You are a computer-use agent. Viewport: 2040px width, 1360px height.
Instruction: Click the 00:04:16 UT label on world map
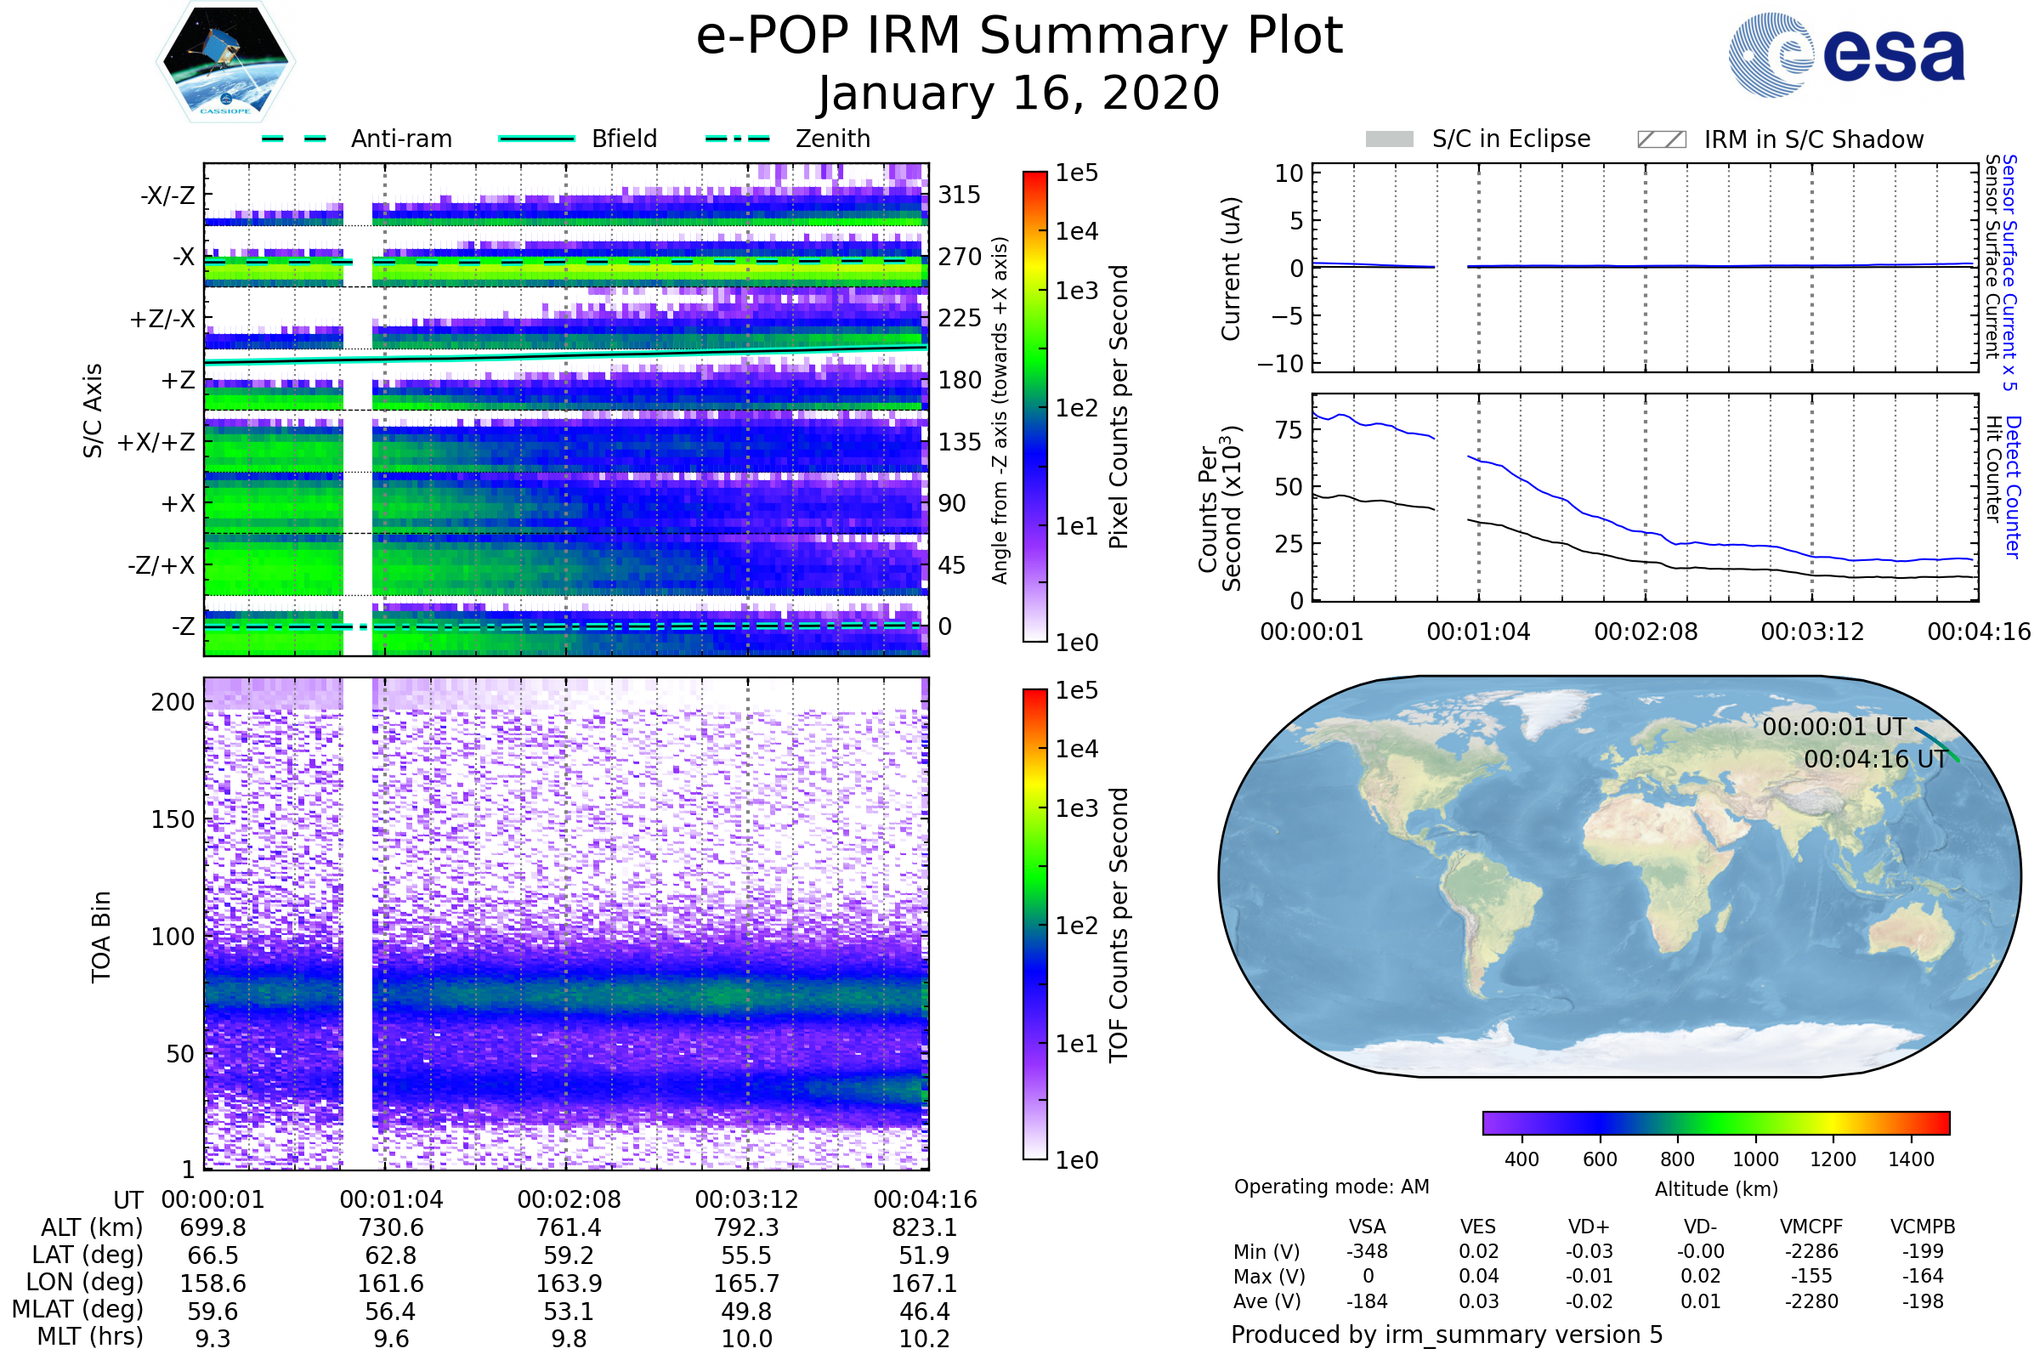click(x=1875, y=759)
